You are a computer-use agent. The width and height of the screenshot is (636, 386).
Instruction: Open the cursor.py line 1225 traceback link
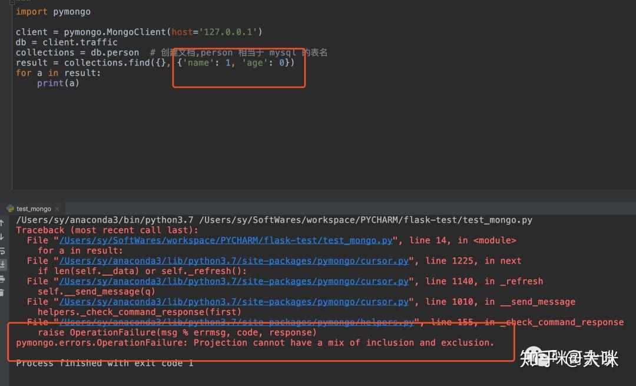(234, 260)
